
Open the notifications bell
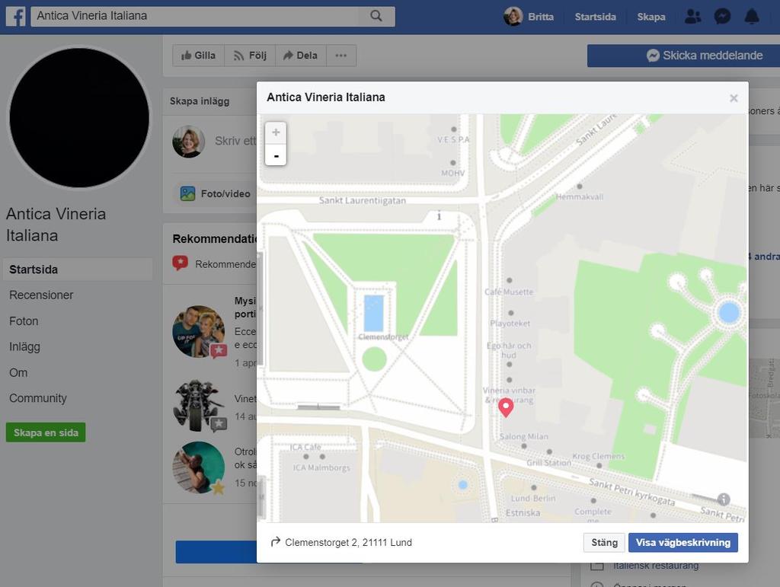point(752,17)
